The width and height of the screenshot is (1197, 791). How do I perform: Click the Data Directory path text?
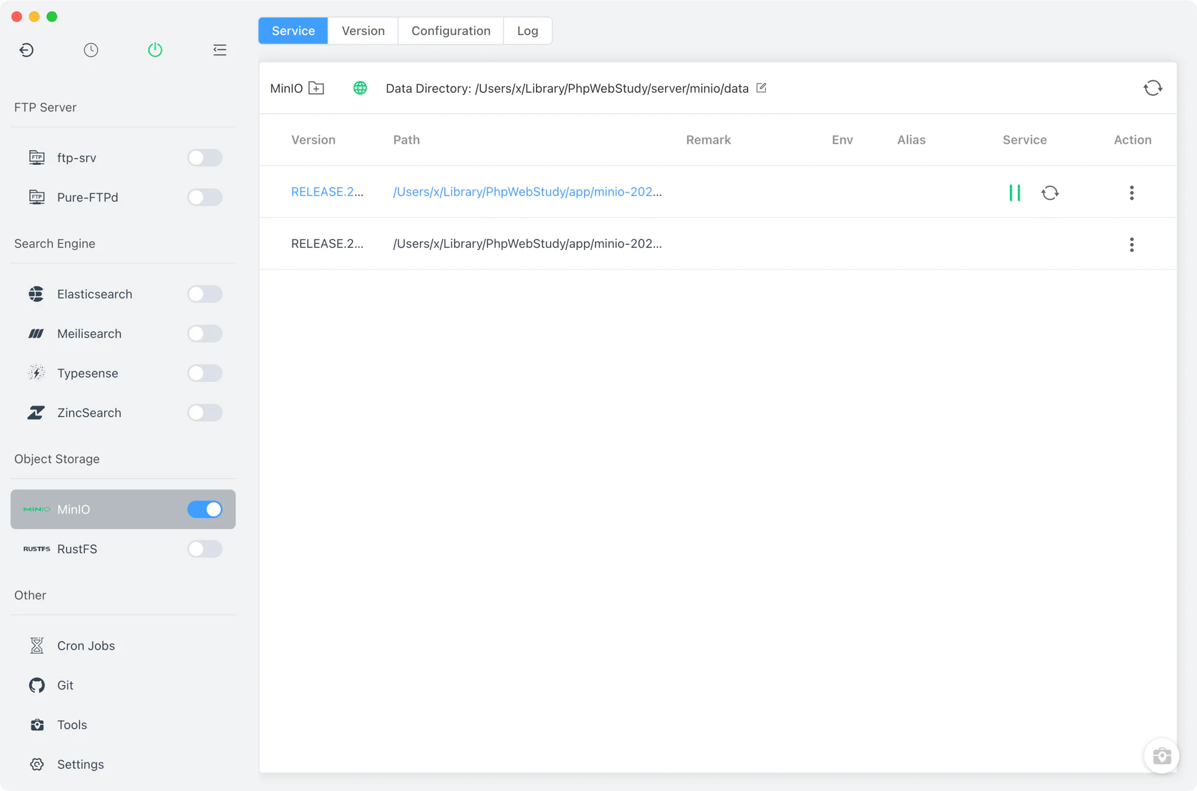567,88
